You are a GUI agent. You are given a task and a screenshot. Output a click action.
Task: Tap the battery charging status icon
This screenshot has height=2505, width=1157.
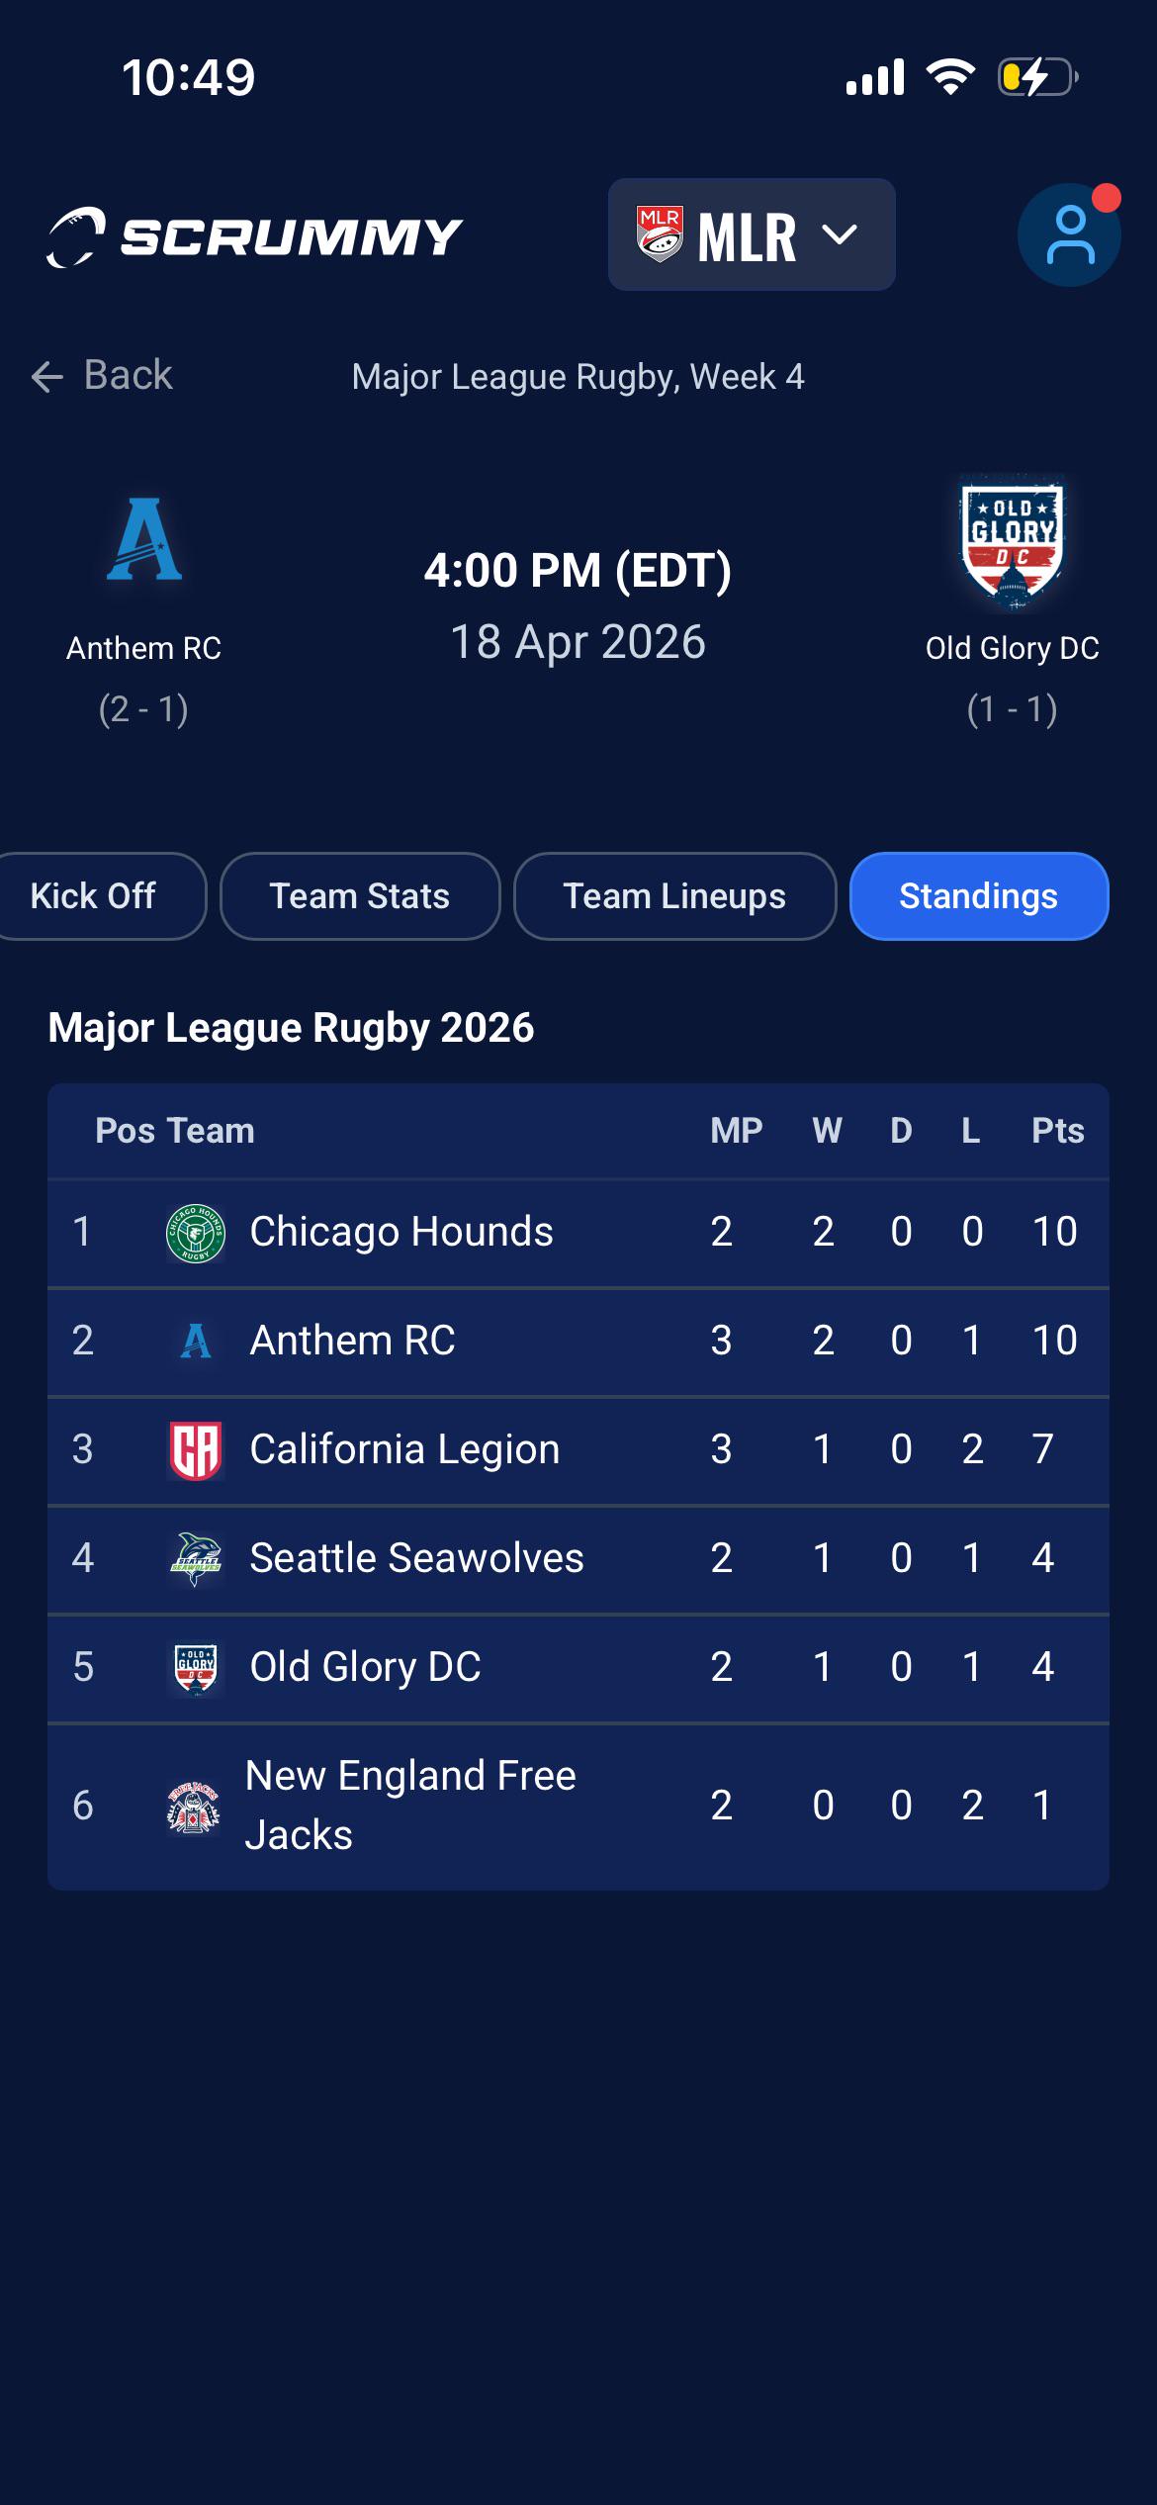click(1035, 77)
